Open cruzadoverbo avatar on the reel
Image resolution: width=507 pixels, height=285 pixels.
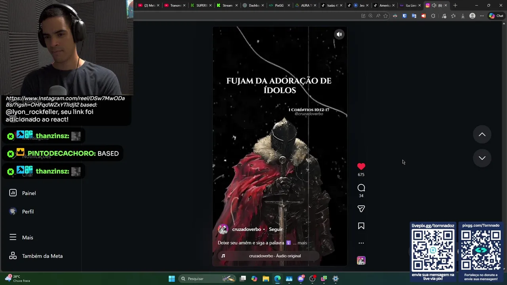223,229
